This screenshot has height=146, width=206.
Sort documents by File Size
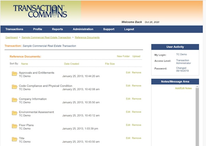pyautogui.click(x=110, y=64)
